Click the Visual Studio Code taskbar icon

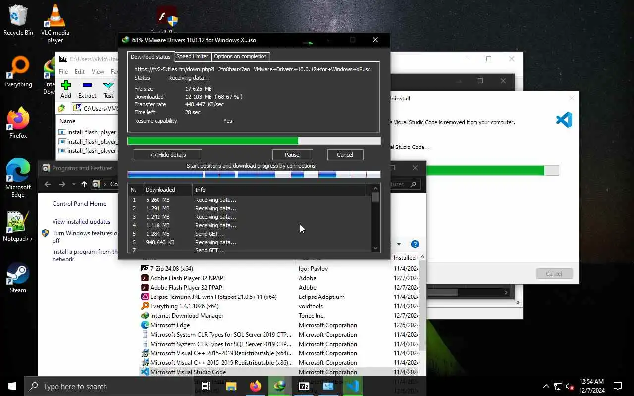coord(353,386)
